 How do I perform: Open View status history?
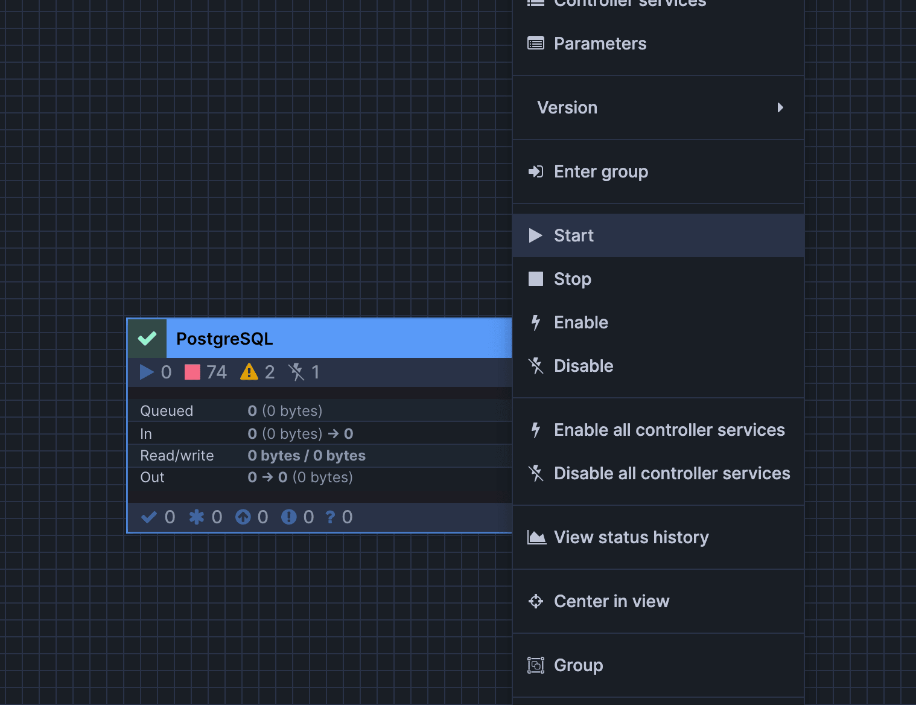pyautogui.click(x=658, y=537)
